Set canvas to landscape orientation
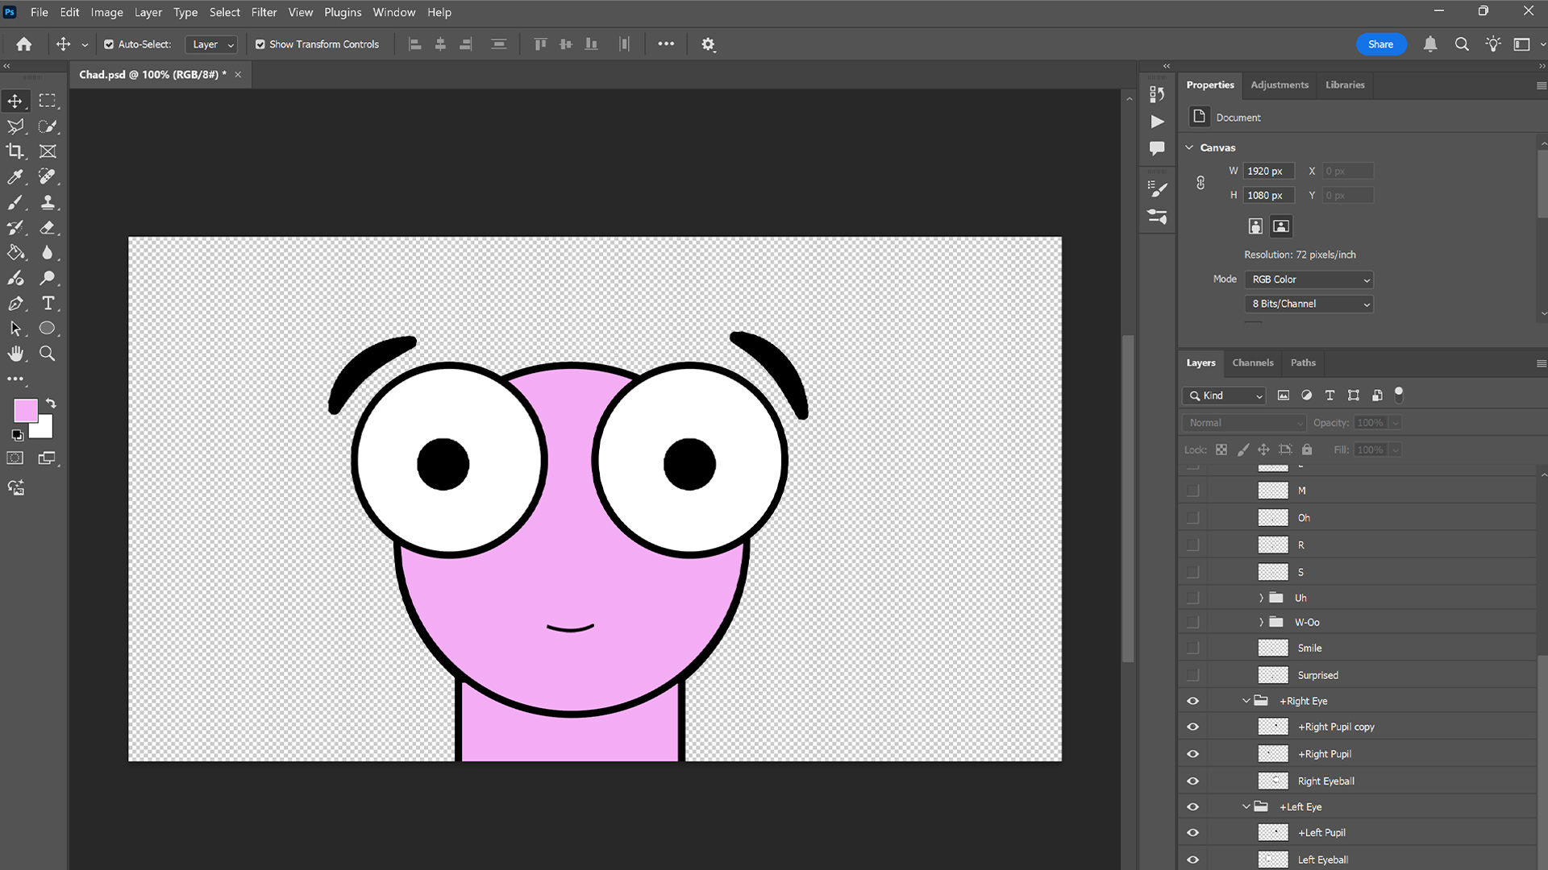The width and height of the screenshot is (1548, 870). (1281, 226)
